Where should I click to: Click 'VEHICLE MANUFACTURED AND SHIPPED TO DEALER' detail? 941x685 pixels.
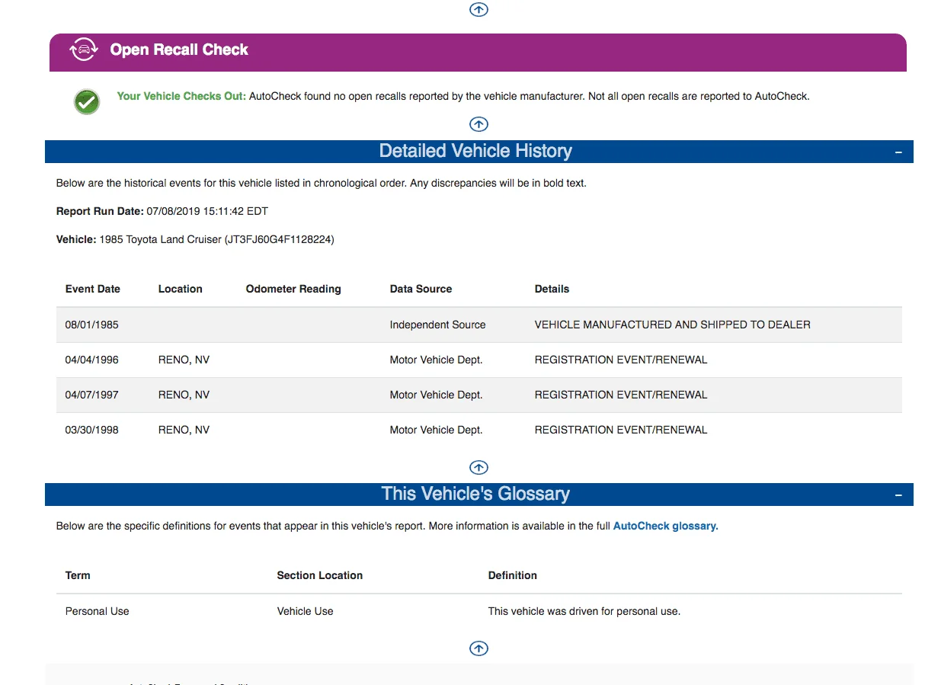click(x=673, y=325)
